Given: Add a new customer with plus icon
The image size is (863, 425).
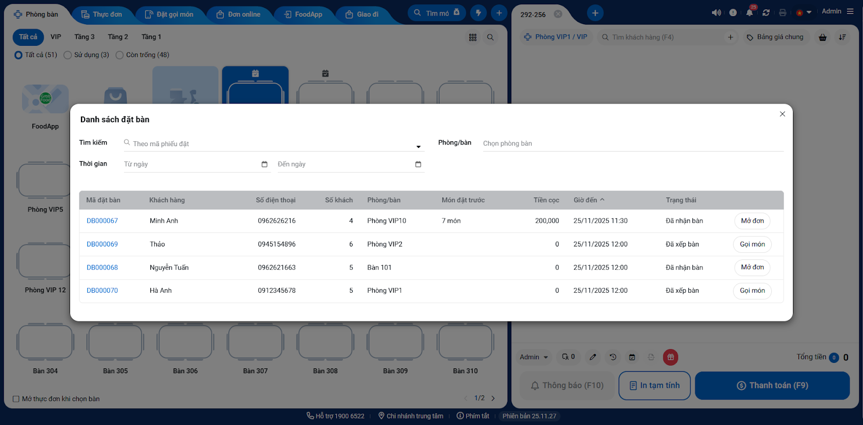Looking at the screenshot, I should pyautogui.click(x=730, y=37).
